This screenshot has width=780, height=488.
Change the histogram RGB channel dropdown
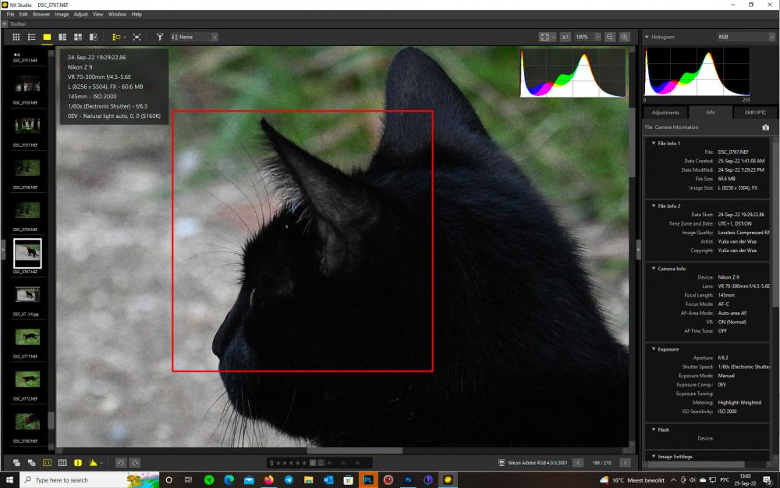pos(746,37)
